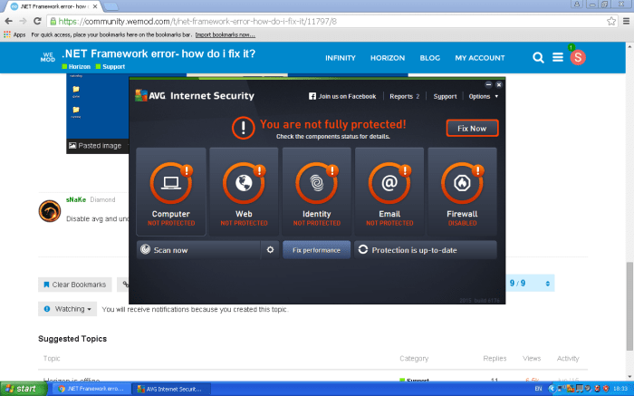The height and width of the screenshot is (396, 634).
Task: Click the browser back arrow
Action: click(8, 21)
